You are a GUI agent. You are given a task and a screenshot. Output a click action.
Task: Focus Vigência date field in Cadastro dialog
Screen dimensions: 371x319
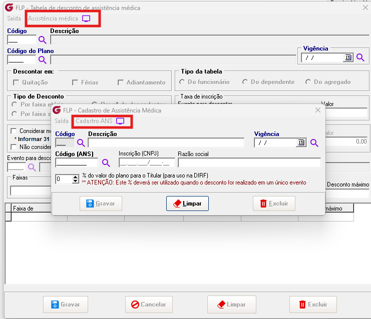click(x=275, y=142)
